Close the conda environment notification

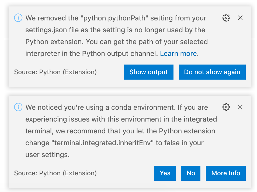(240, 107)
